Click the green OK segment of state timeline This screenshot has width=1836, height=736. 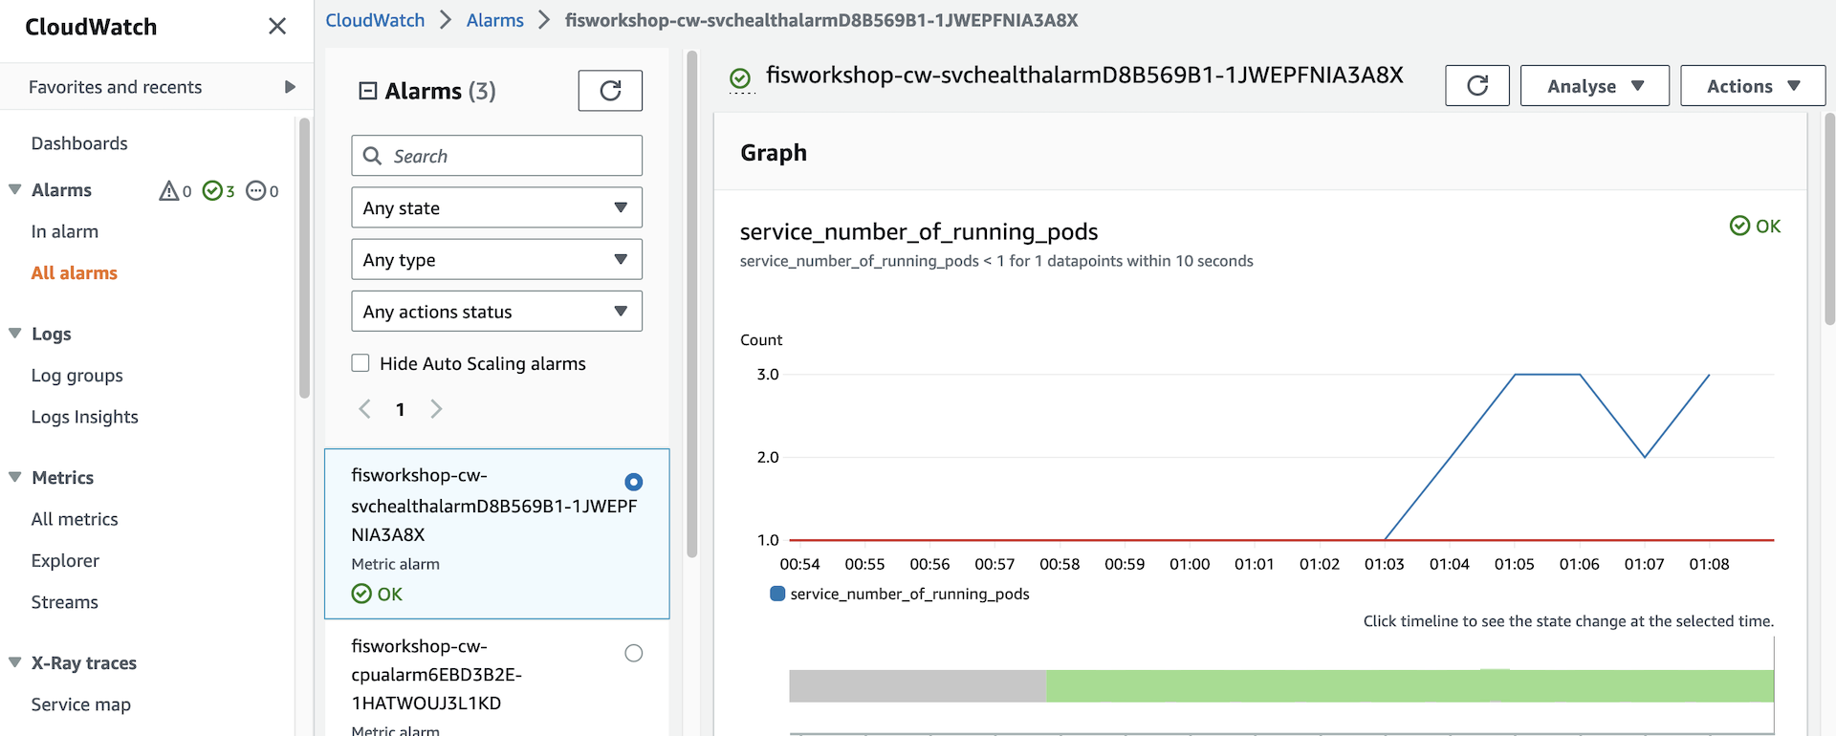pos(1410,686)
